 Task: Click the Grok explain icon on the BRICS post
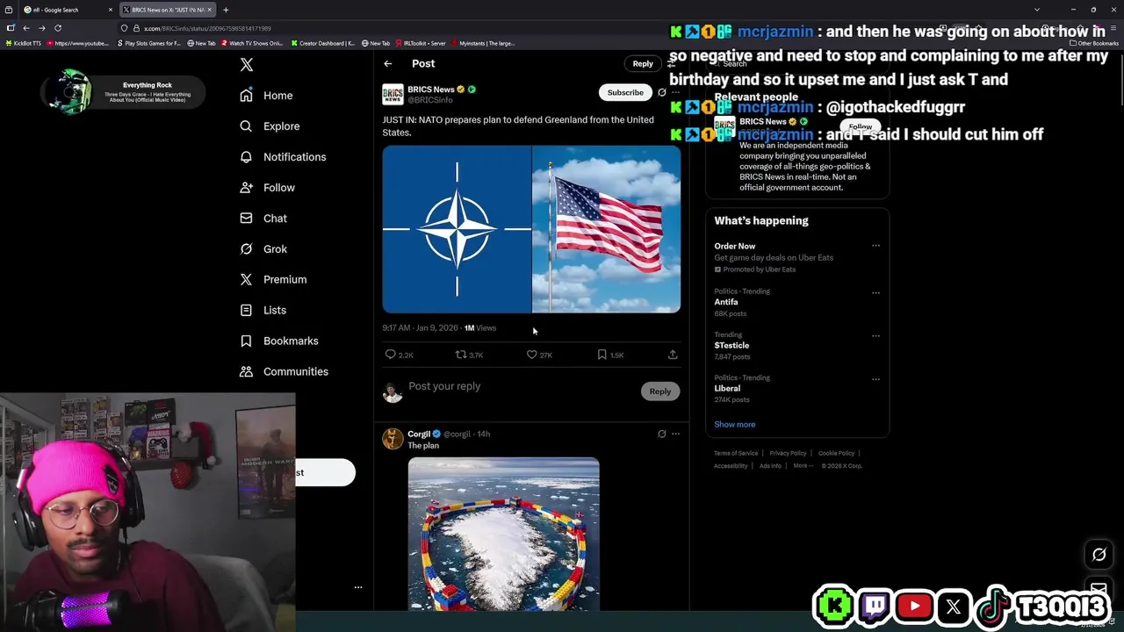(662, 92)
